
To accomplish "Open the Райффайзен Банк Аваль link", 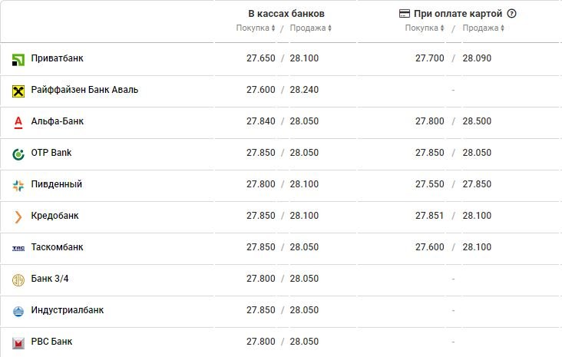I will pos(84,90).
